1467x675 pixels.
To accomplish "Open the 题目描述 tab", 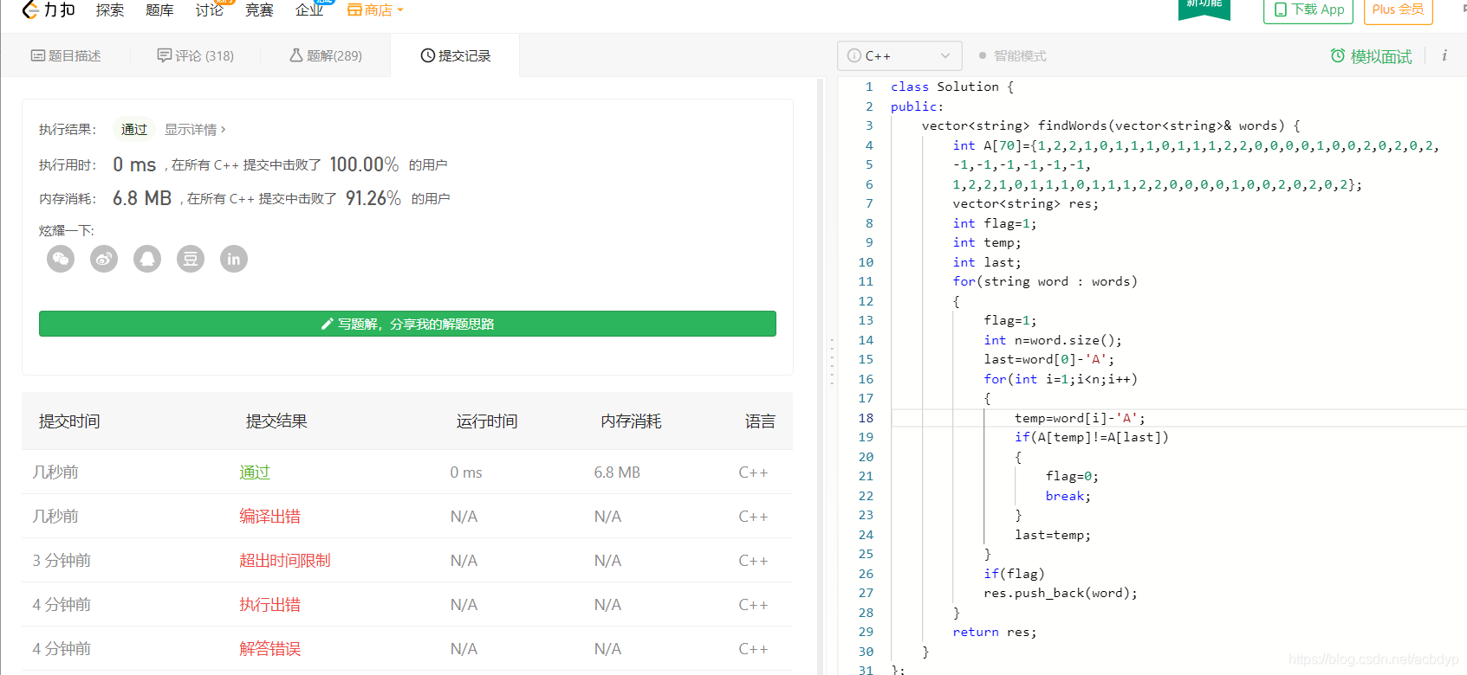I will click(x=66, y=55).
